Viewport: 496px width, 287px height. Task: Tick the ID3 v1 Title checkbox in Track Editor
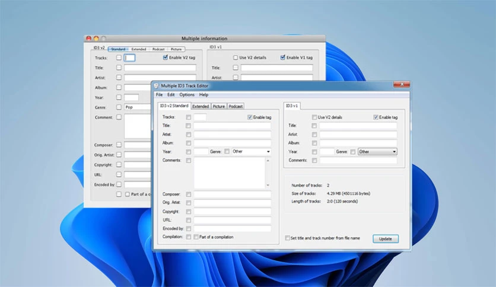(x=314, y=126)
